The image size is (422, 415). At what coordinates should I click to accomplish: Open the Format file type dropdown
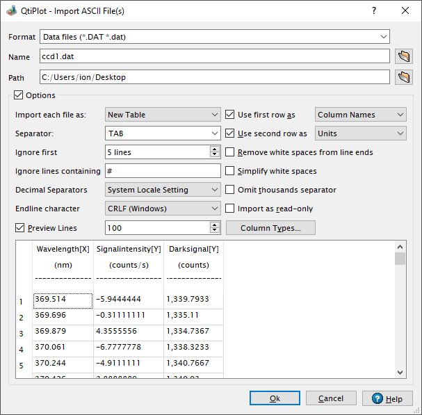coord(214,37)
